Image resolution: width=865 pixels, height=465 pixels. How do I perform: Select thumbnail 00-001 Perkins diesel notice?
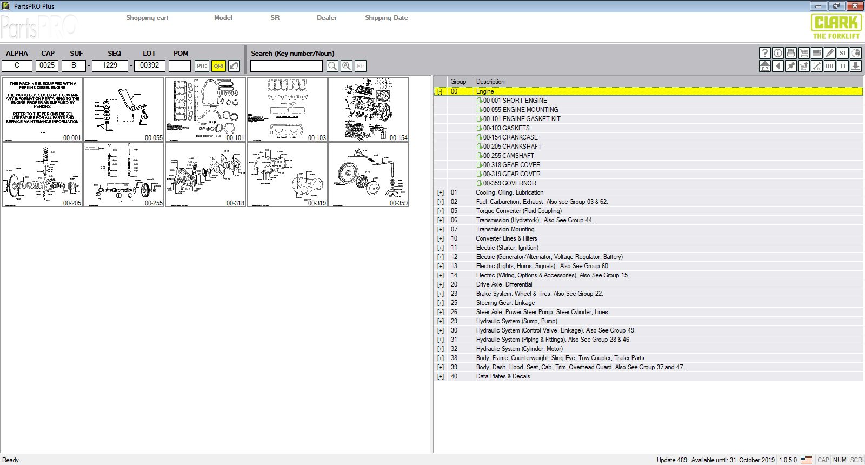(x=42, y=109)
